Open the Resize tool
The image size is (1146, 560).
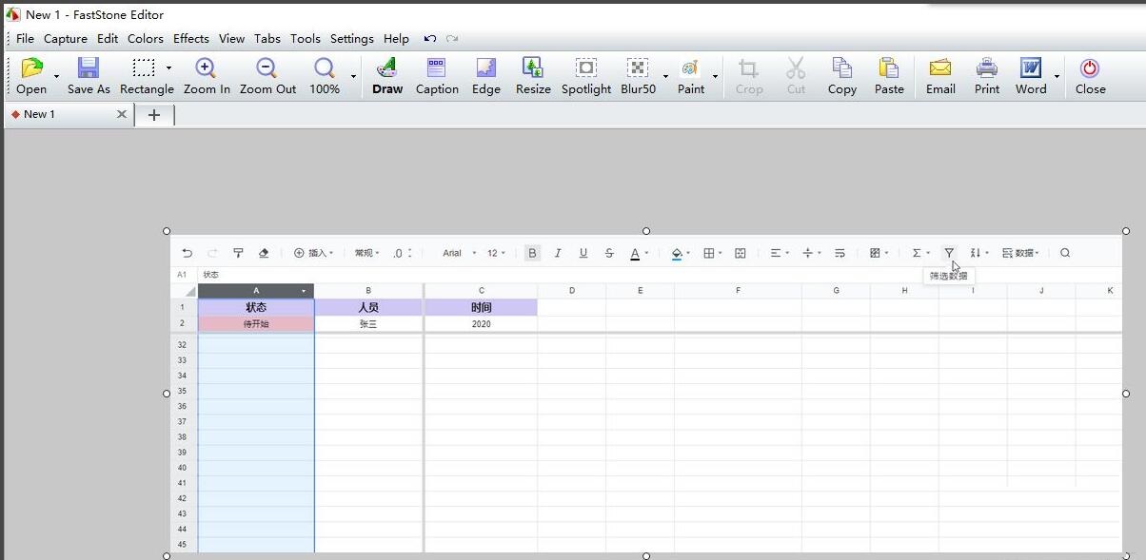(x=533, y=68)
